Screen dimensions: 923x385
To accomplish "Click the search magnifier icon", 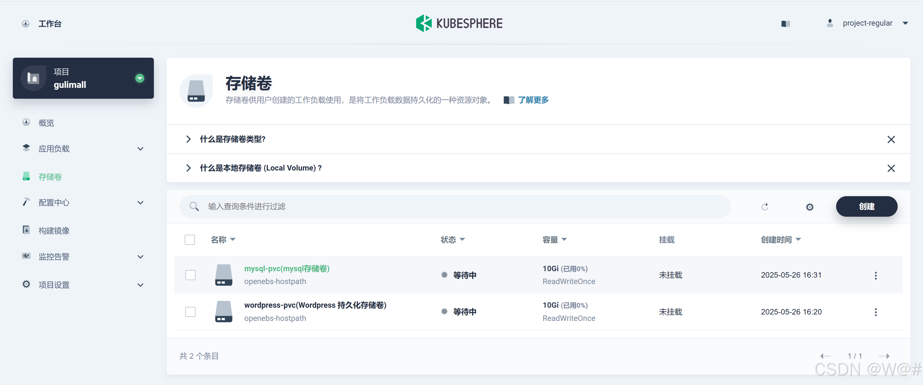I will (194, 206).
